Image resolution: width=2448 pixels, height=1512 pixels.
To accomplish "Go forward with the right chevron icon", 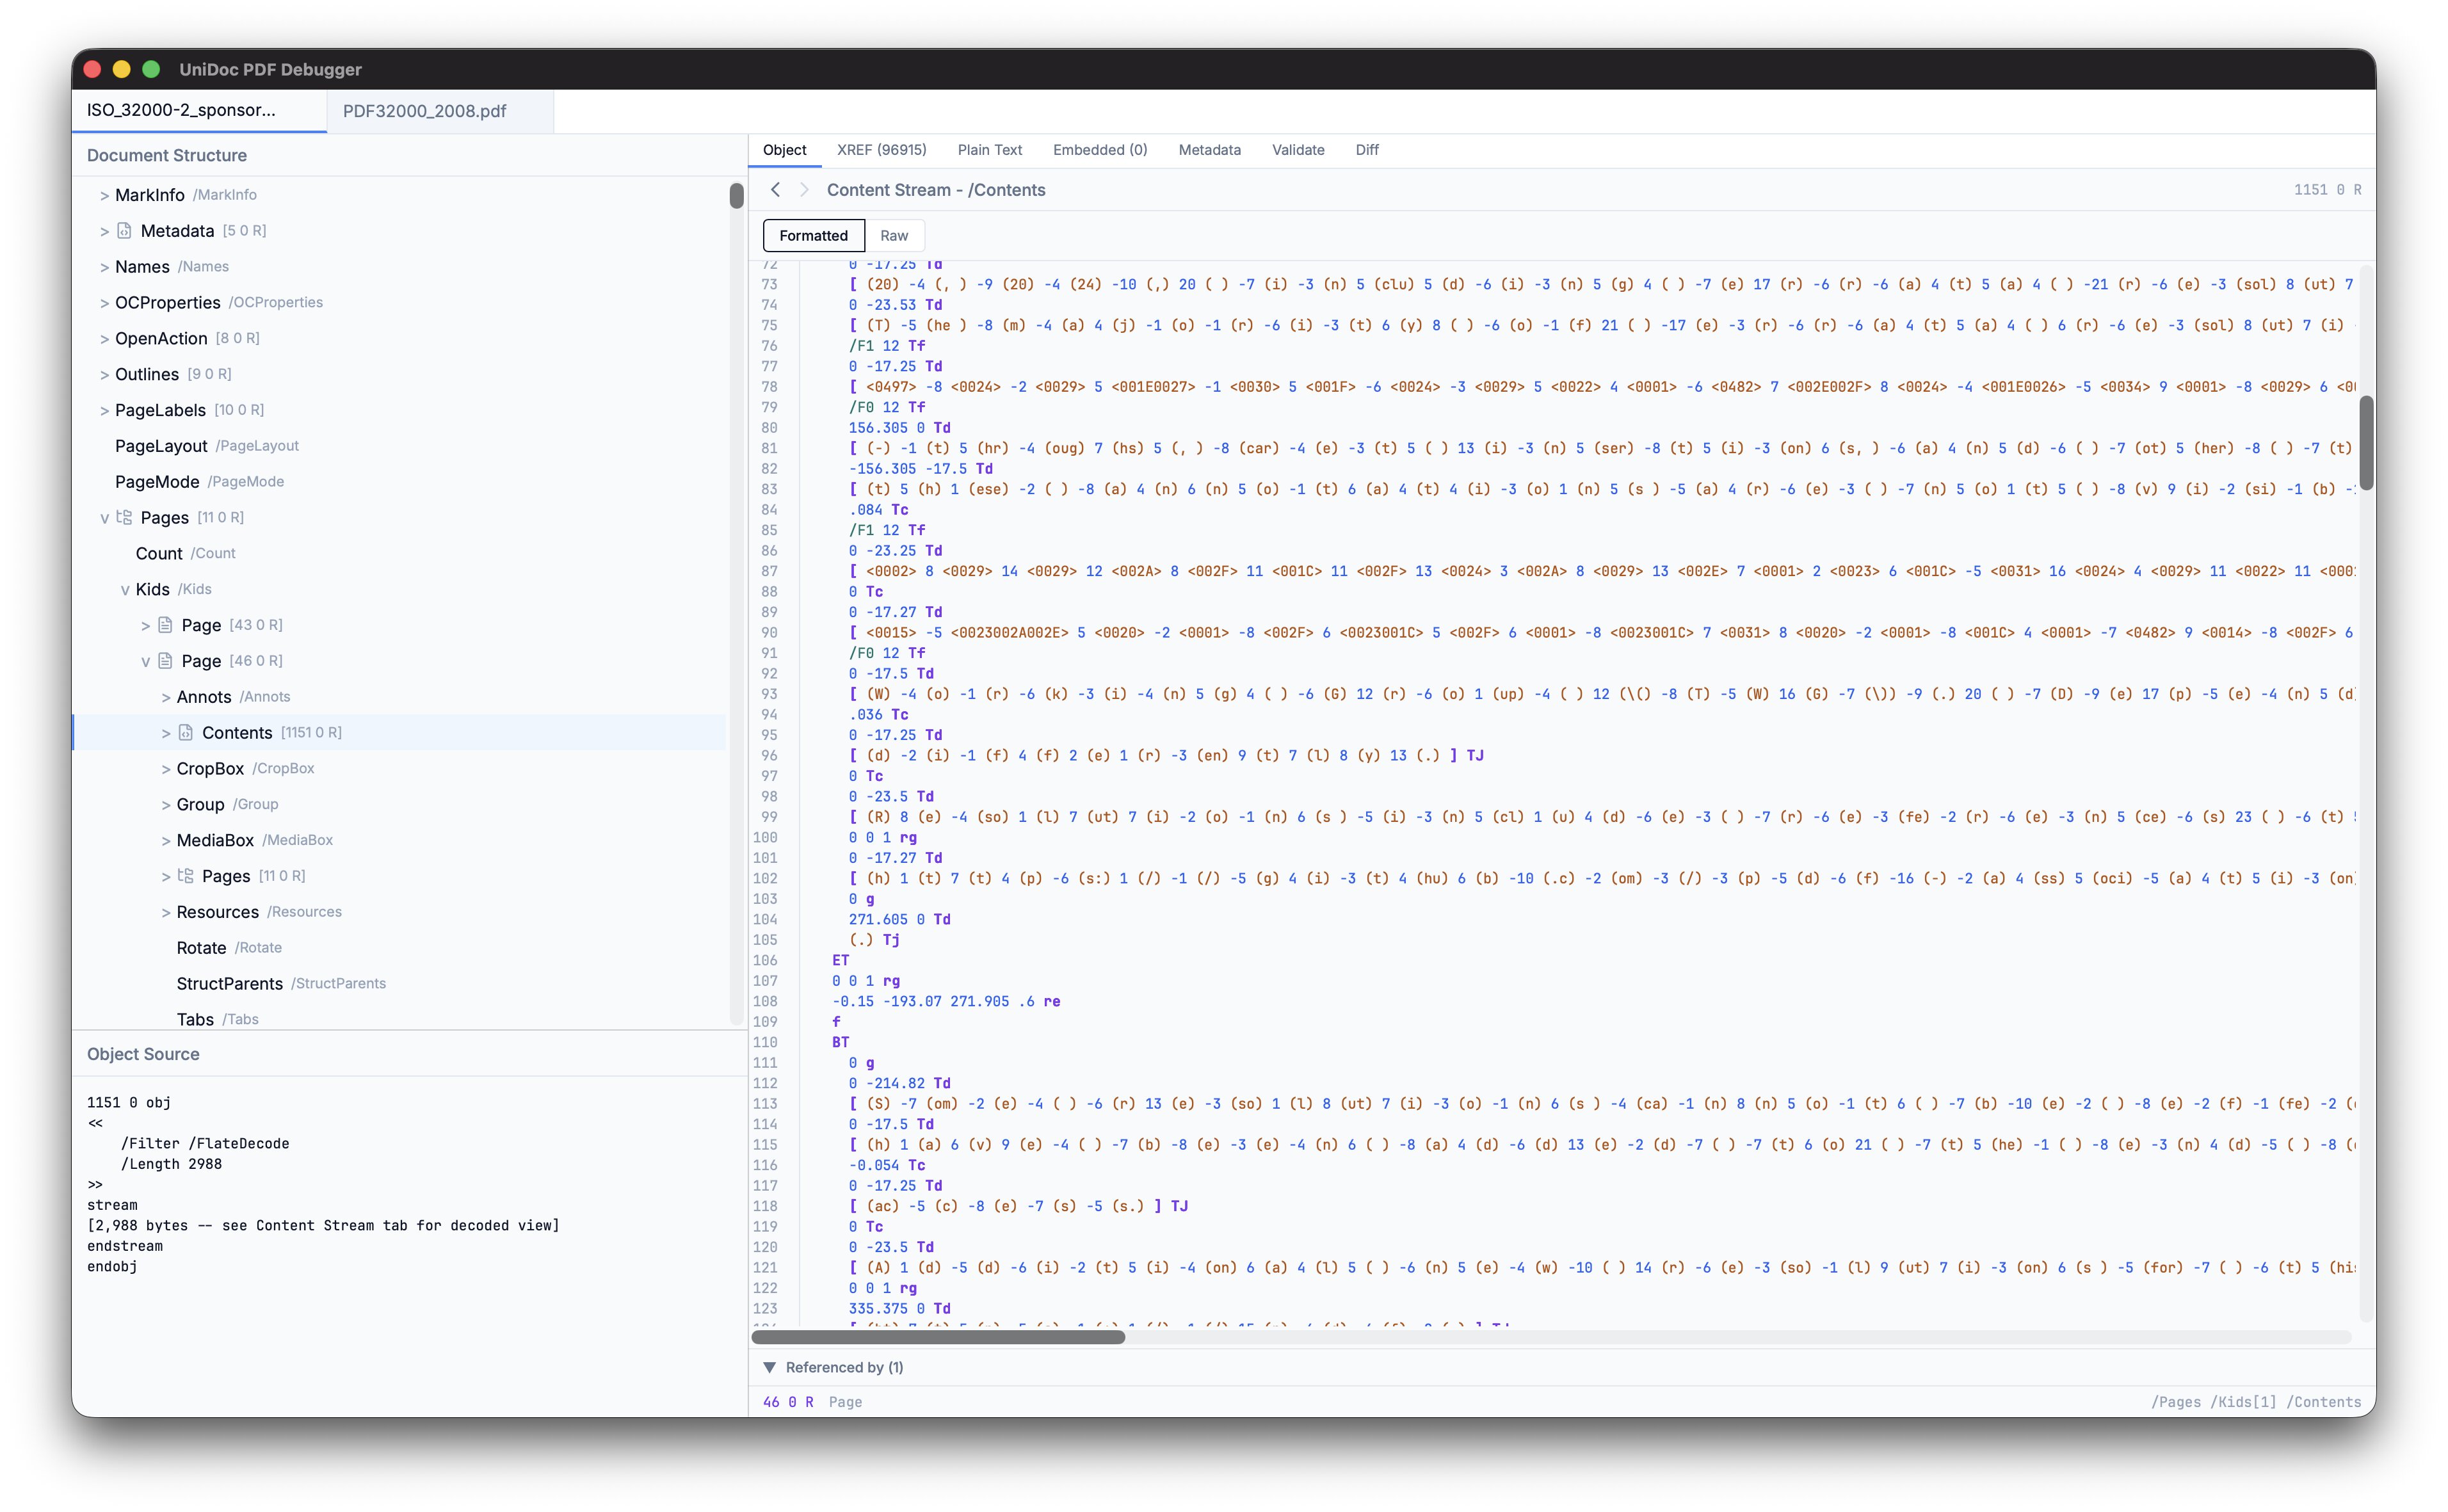I will tap(804, 190).
